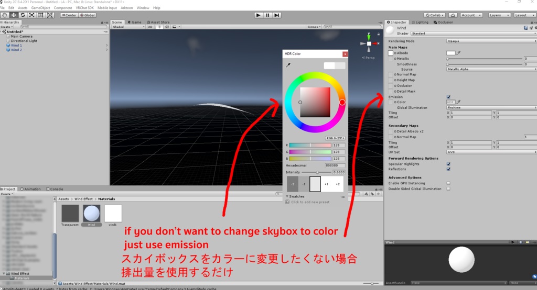Open the Layout dropdown
Image resolution: width=537 pixels, height=290 pixels.
point(524,15)
